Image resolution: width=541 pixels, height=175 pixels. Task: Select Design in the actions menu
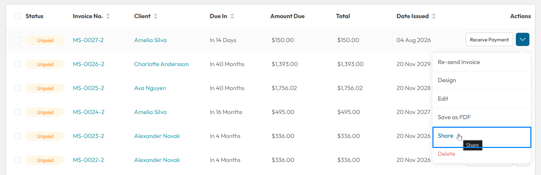click(482, 80)
